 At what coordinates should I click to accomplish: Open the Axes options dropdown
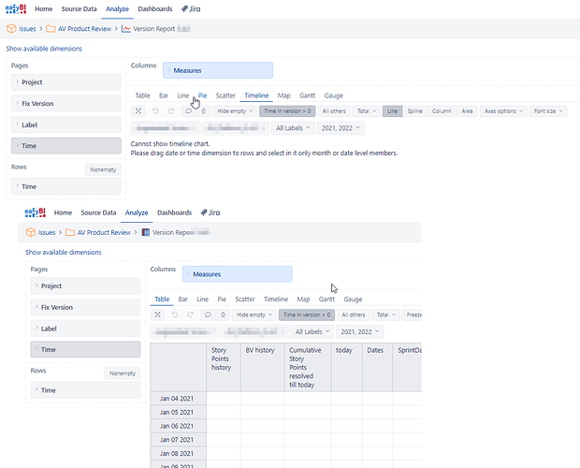(x=503, y=111)
